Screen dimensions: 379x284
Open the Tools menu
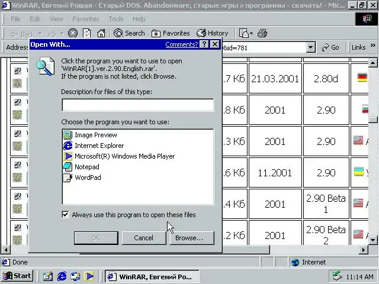coord(116,19)
